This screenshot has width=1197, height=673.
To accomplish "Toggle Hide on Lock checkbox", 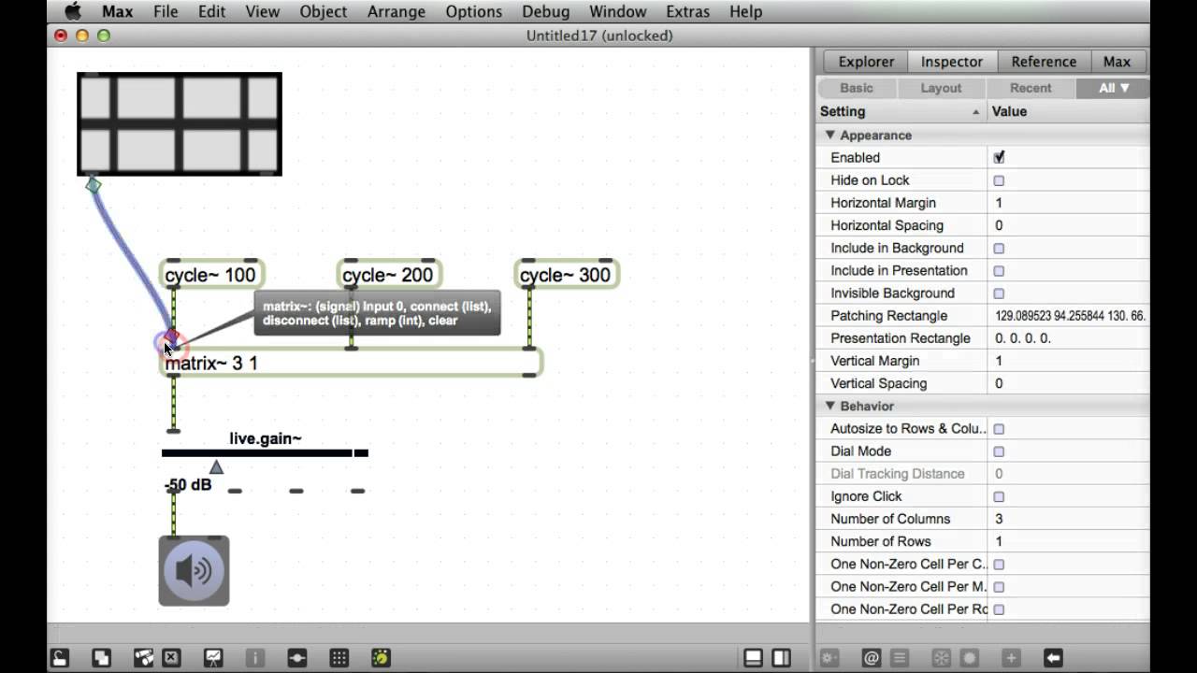I will click(x=999, y=180).
